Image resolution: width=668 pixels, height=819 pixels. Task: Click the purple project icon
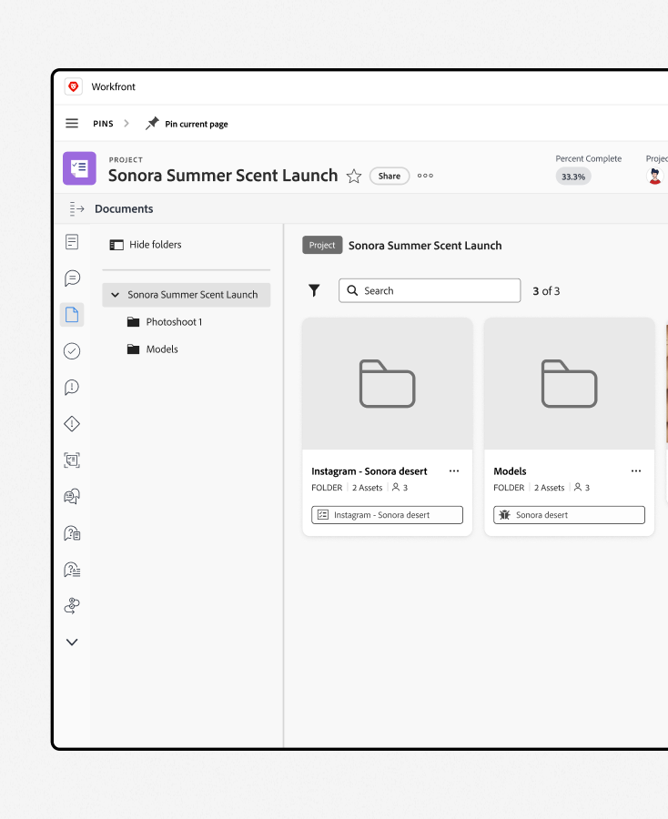coord(79,168)
